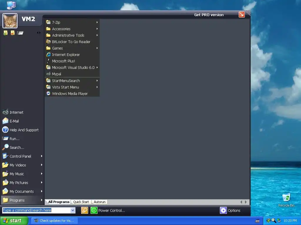Switch to the All Programs tab
Viewport: 301px width, 225px height.
[59, 202]
